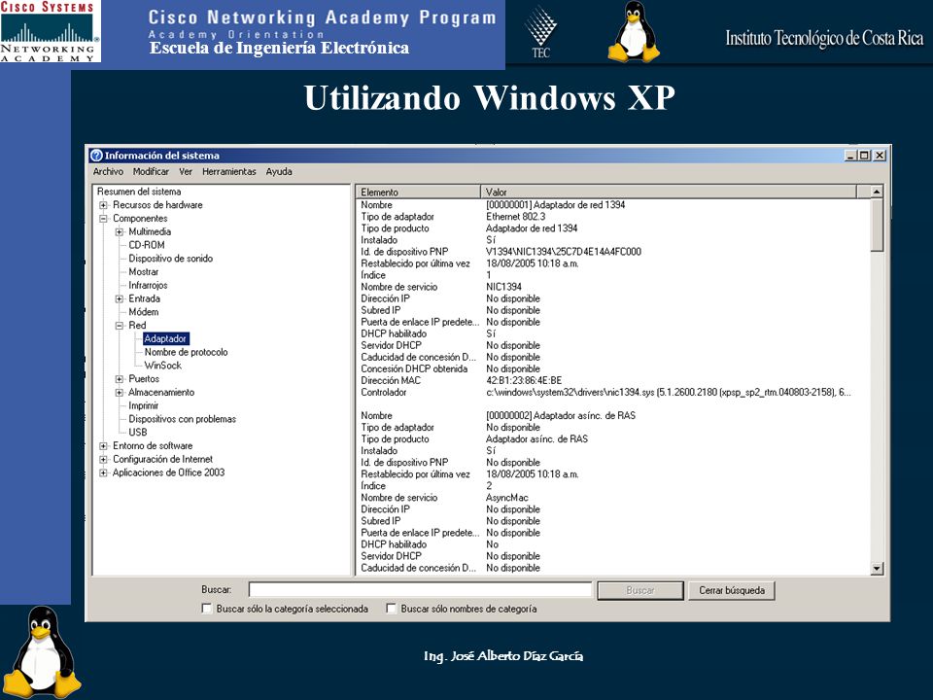Viewport: 933px width, 700px height.
Task: Click the Tux penguin at bottom left
Action: [41, 651]
